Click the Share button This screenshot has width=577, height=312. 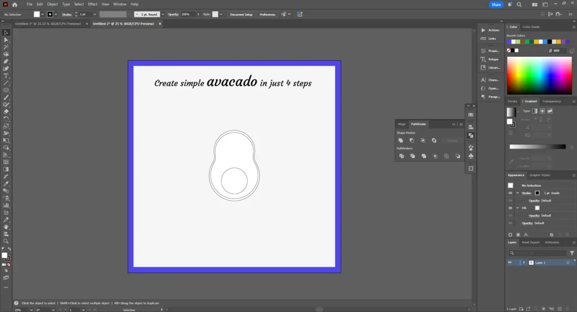pyautogui.click(x=496, y=4)
